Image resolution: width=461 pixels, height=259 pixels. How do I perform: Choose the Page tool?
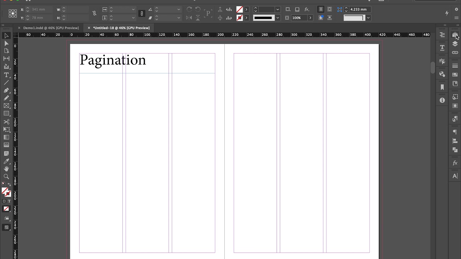(x=6, y=51)
